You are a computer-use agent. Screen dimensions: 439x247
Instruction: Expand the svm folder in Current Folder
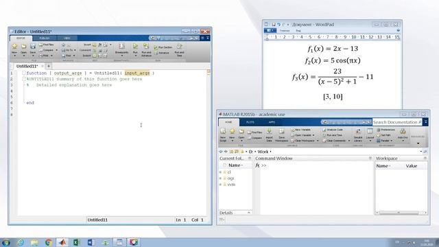pos(220,185)
